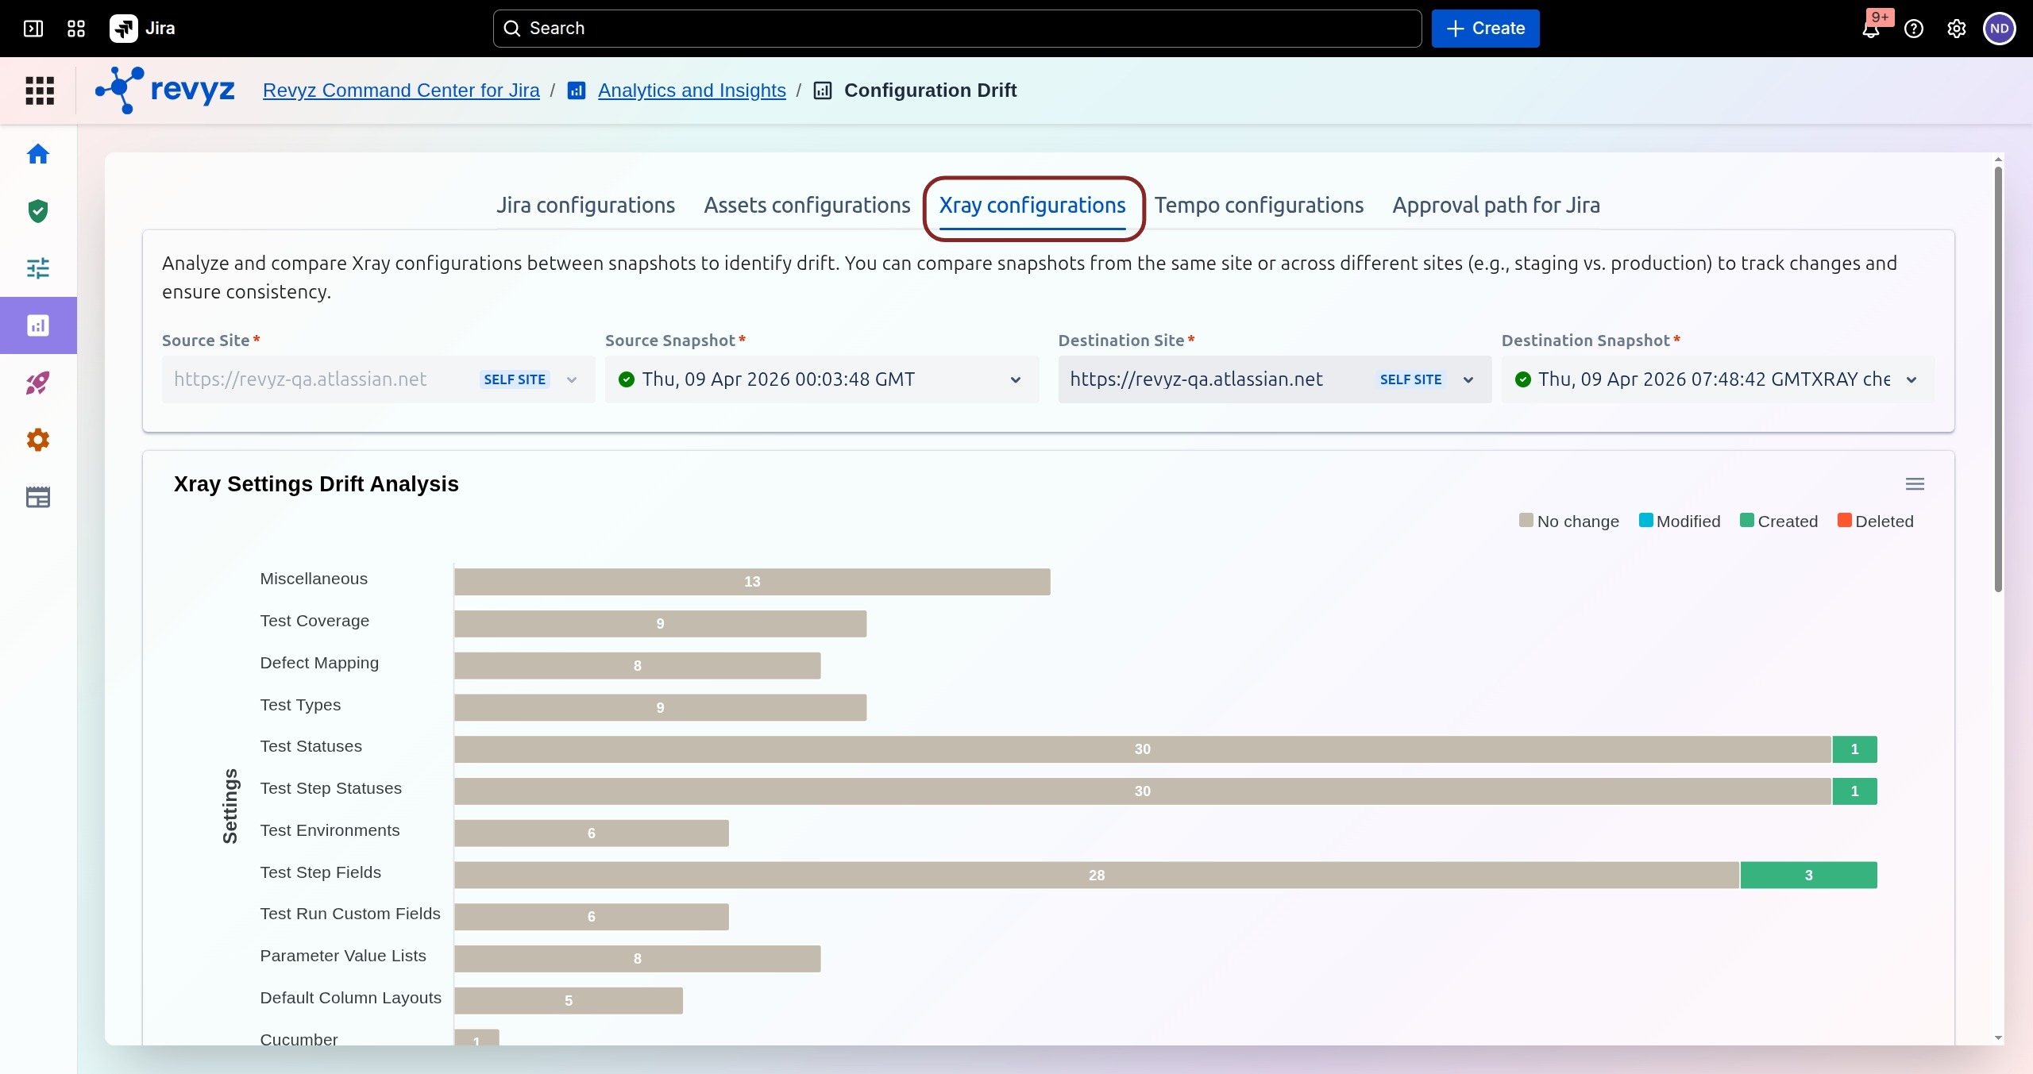The height and width of the screenshot is (1074, 2033).
Task: Open Jira notifications bell
Action: [1871, 29]
